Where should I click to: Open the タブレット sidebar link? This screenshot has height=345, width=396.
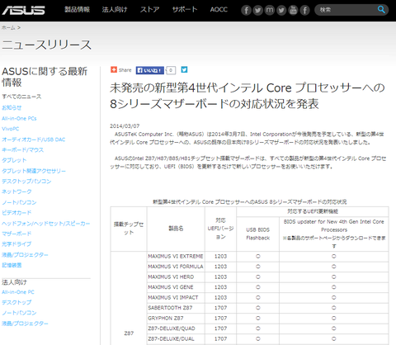tap(14, 160)
